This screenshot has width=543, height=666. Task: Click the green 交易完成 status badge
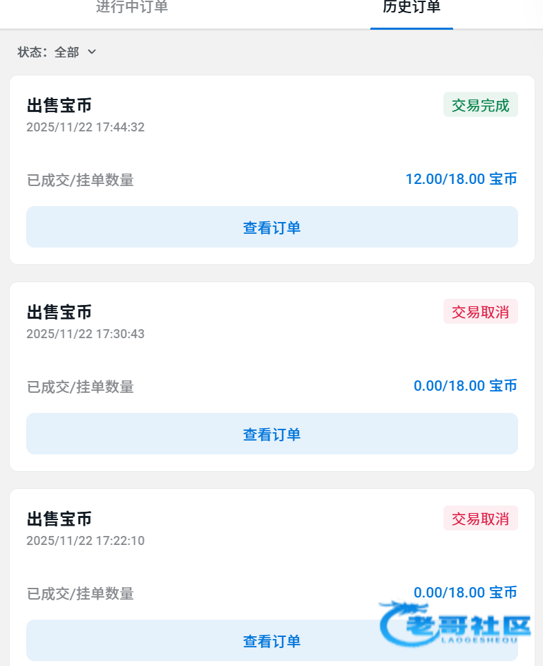480,105
